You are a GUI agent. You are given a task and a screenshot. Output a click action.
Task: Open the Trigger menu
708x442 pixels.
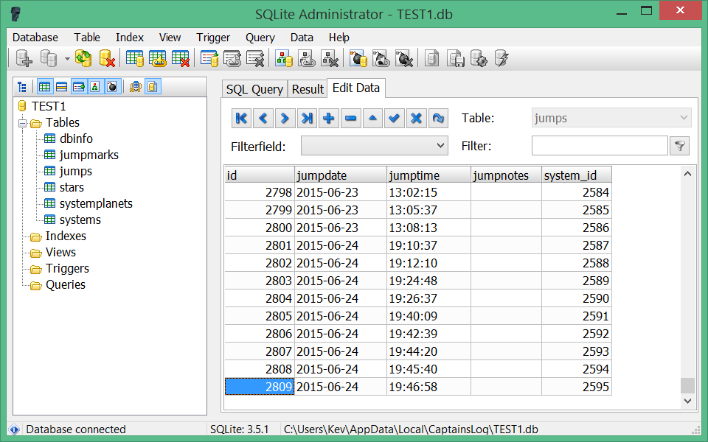(213, 38)
